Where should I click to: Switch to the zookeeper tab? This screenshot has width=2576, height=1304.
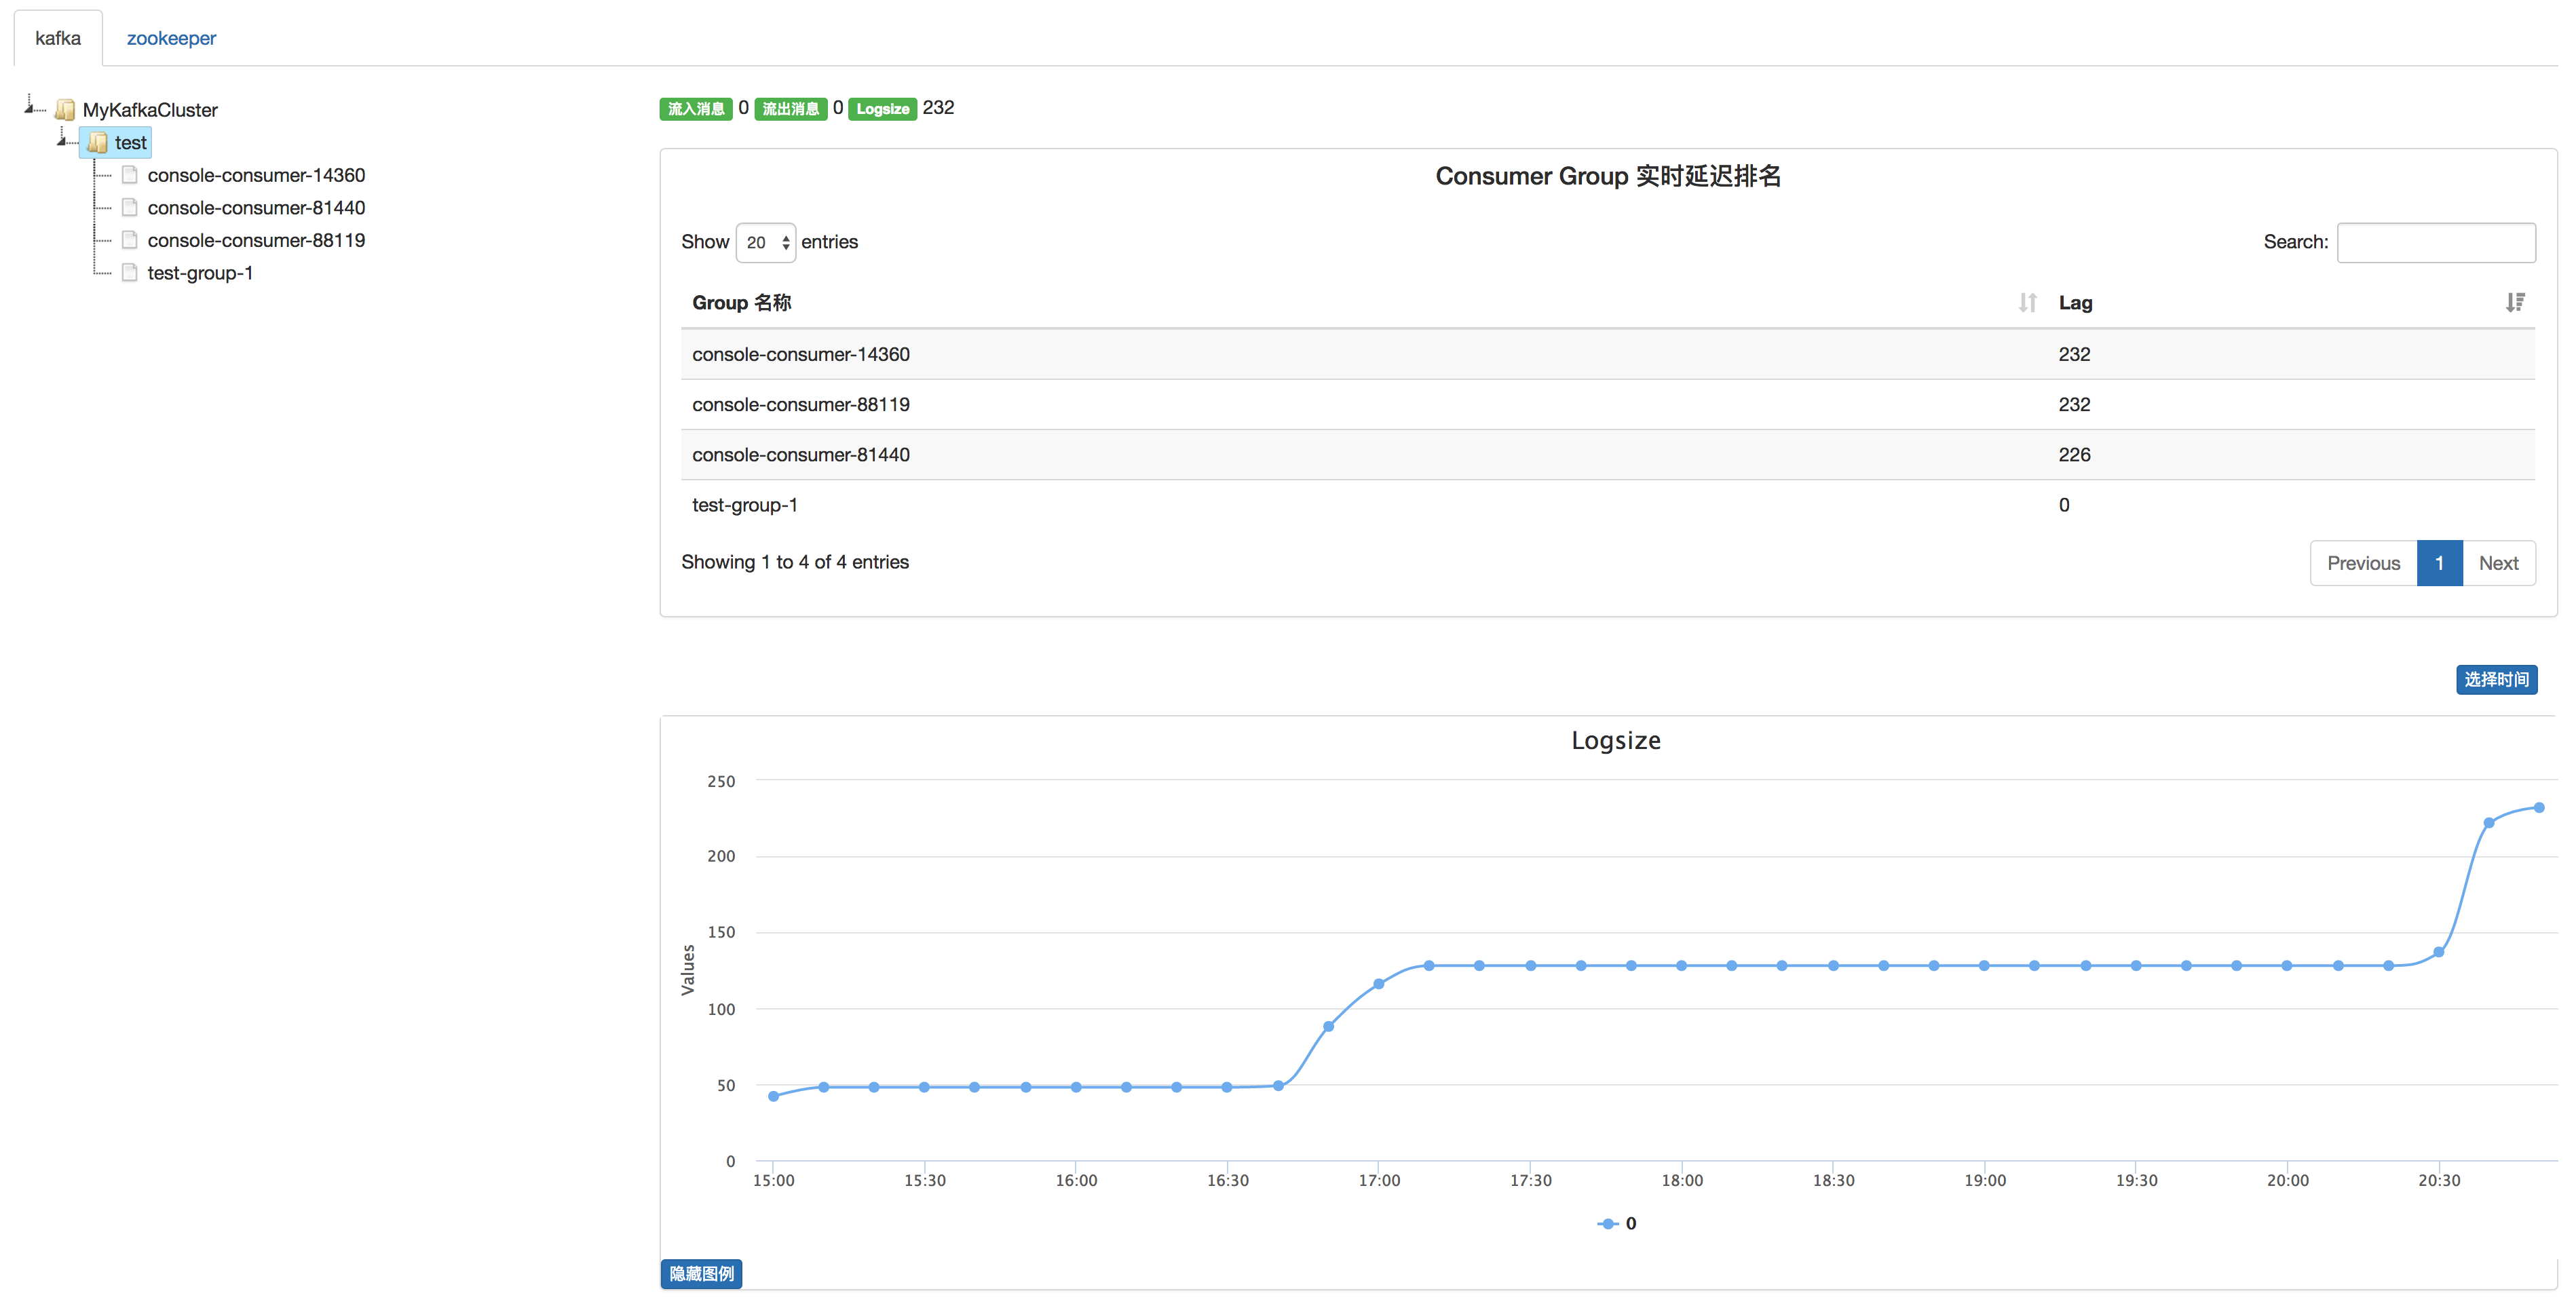[x=171, y=38]
